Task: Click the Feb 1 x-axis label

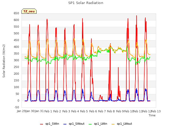Action: coord(48,111)
